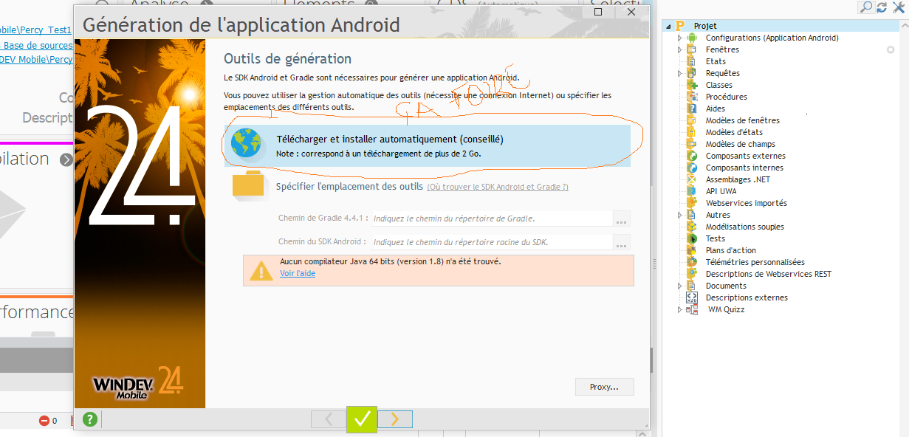The width and height of the screenshot is (909, 437).
Task: Click the Compilation arrow in background window
Action: click(x=66, y=159)
